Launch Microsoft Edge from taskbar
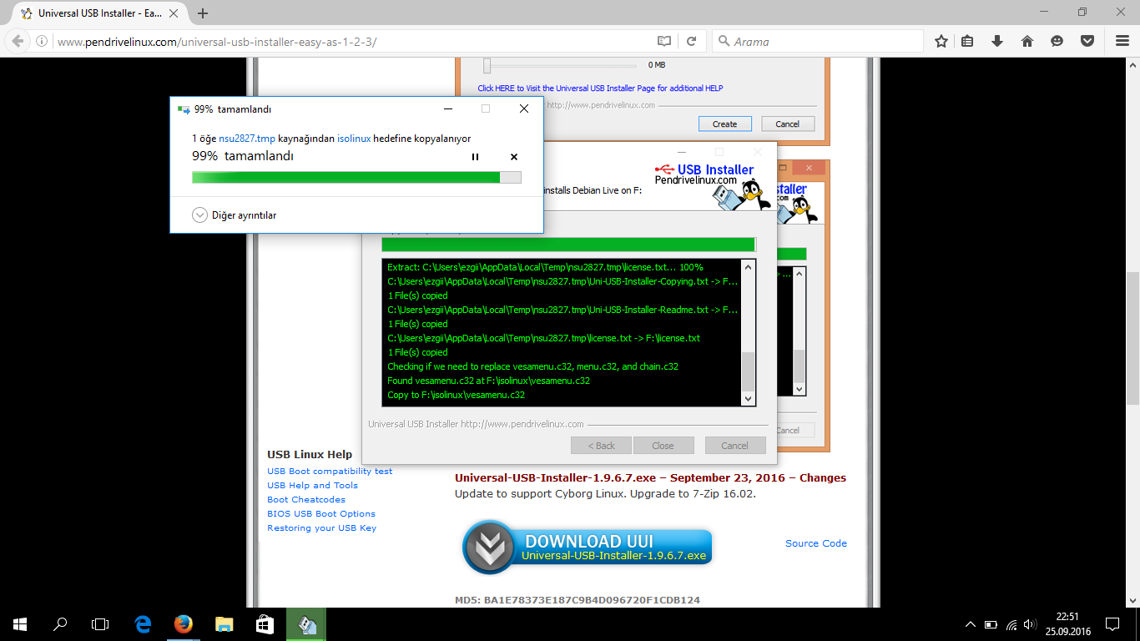Viewport: 1140px width, 641px height. tap(144, 624)
